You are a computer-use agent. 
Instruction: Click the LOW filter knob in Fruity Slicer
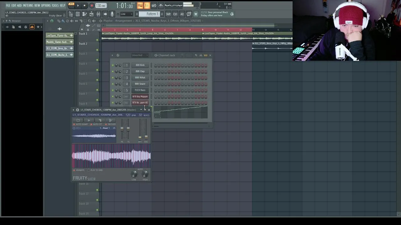pos(134,174)
